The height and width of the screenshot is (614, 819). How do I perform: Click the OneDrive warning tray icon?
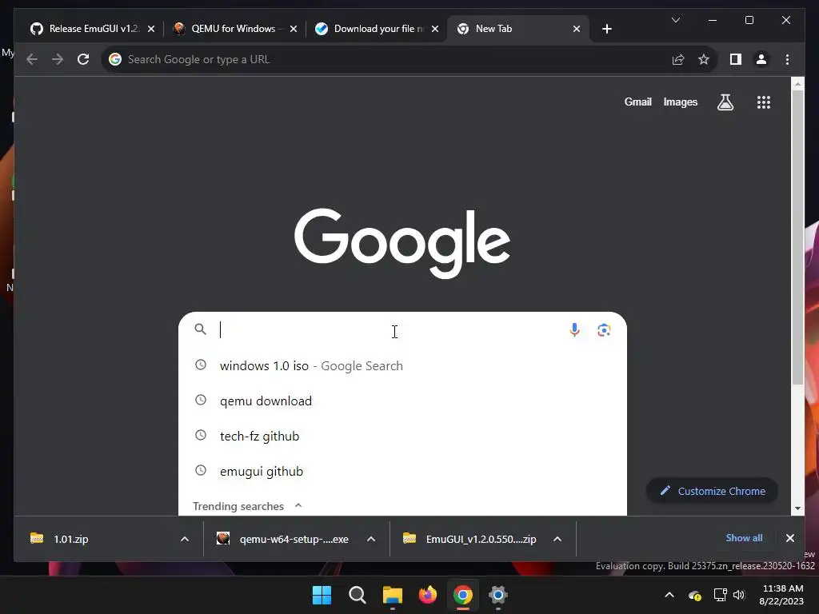point(695,595)
